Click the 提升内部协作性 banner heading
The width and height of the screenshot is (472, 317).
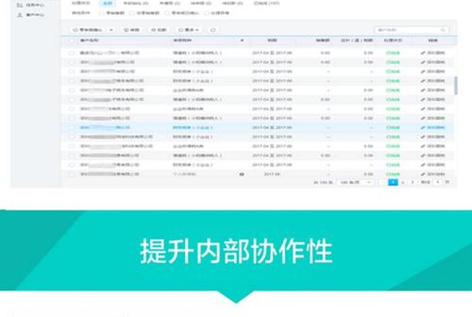point(236,252)
